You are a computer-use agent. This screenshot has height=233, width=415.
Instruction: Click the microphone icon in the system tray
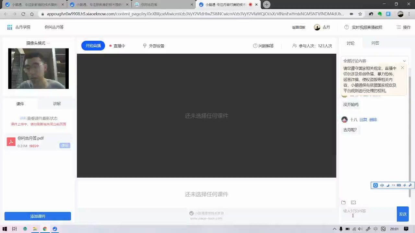341,229
